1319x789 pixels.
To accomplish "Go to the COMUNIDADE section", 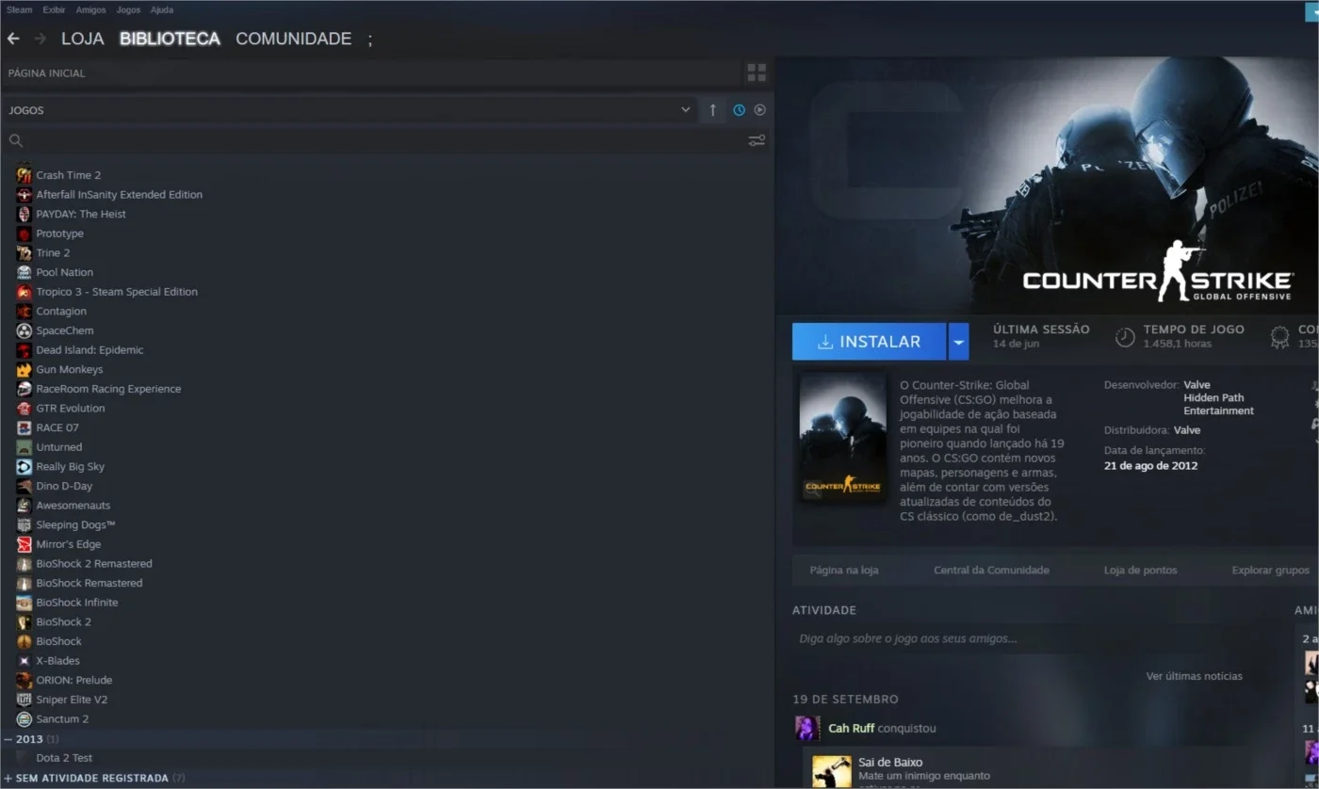I will click(293, 39).
